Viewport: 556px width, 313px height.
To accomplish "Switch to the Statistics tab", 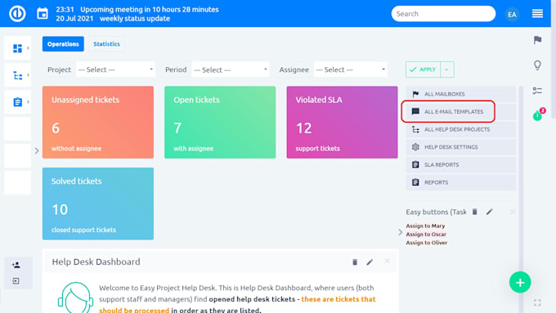I will coord(106,44).
